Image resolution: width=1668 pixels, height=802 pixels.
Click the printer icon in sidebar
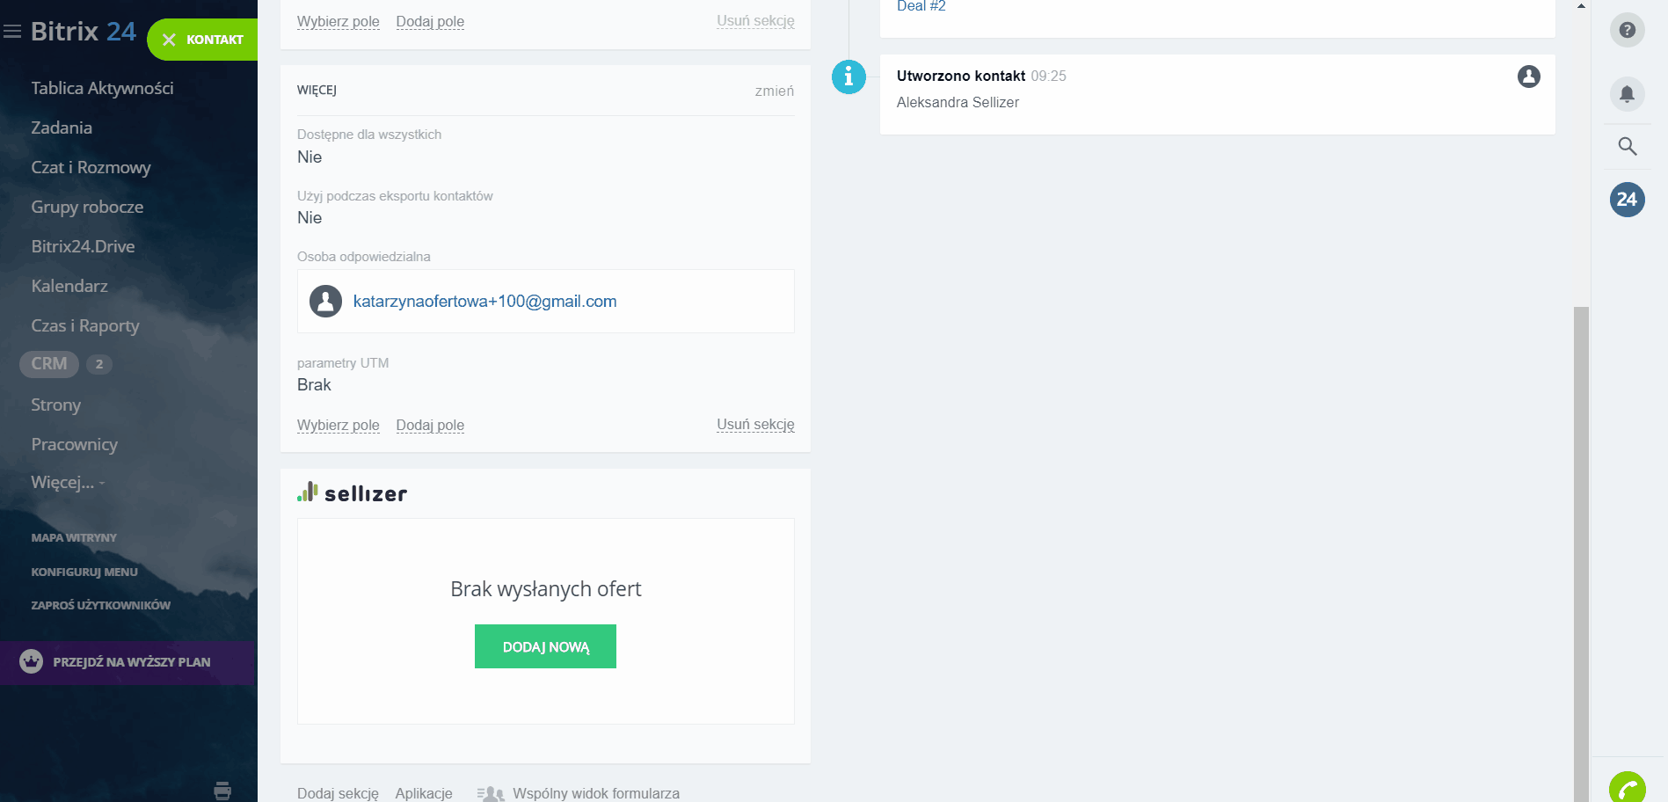click(222, 791)
